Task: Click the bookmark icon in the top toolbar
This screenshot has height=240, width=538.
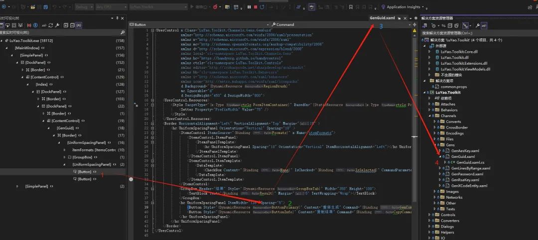Action: tap(350, 7)
